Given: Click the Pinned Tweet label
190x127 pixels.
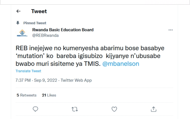Looking at the screenshot, I should (x=35, y=23).
